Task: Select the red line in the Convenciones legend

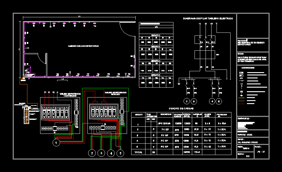Action: click(242, 104)
